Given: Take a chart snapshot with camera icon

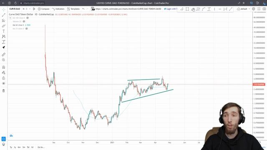Looking at the screenshot, I should pyautogui.click(x=264, y=9).
